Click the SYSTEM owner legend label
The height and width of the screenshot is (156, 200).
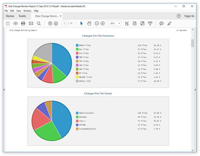click(x=82, y=125)
